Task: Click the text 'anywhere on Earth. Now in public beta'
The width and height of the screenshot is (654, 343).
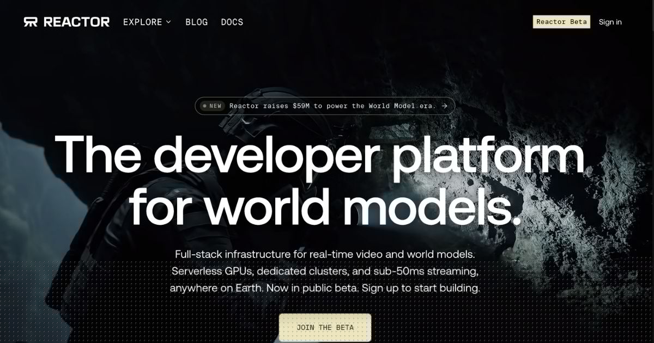Action: click(264, 287)
